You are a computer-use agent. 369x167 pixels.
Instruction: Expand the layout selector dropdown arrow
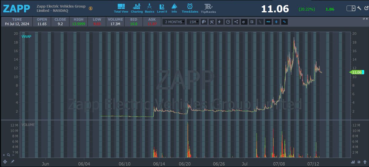point(354,8)
